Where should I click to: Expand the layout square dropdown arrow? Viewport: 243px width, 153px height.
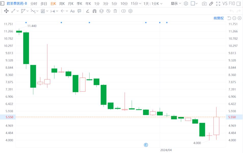[197, 3]
